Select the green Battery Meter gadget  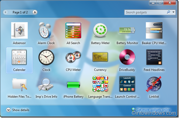click(x=100, y=30)
